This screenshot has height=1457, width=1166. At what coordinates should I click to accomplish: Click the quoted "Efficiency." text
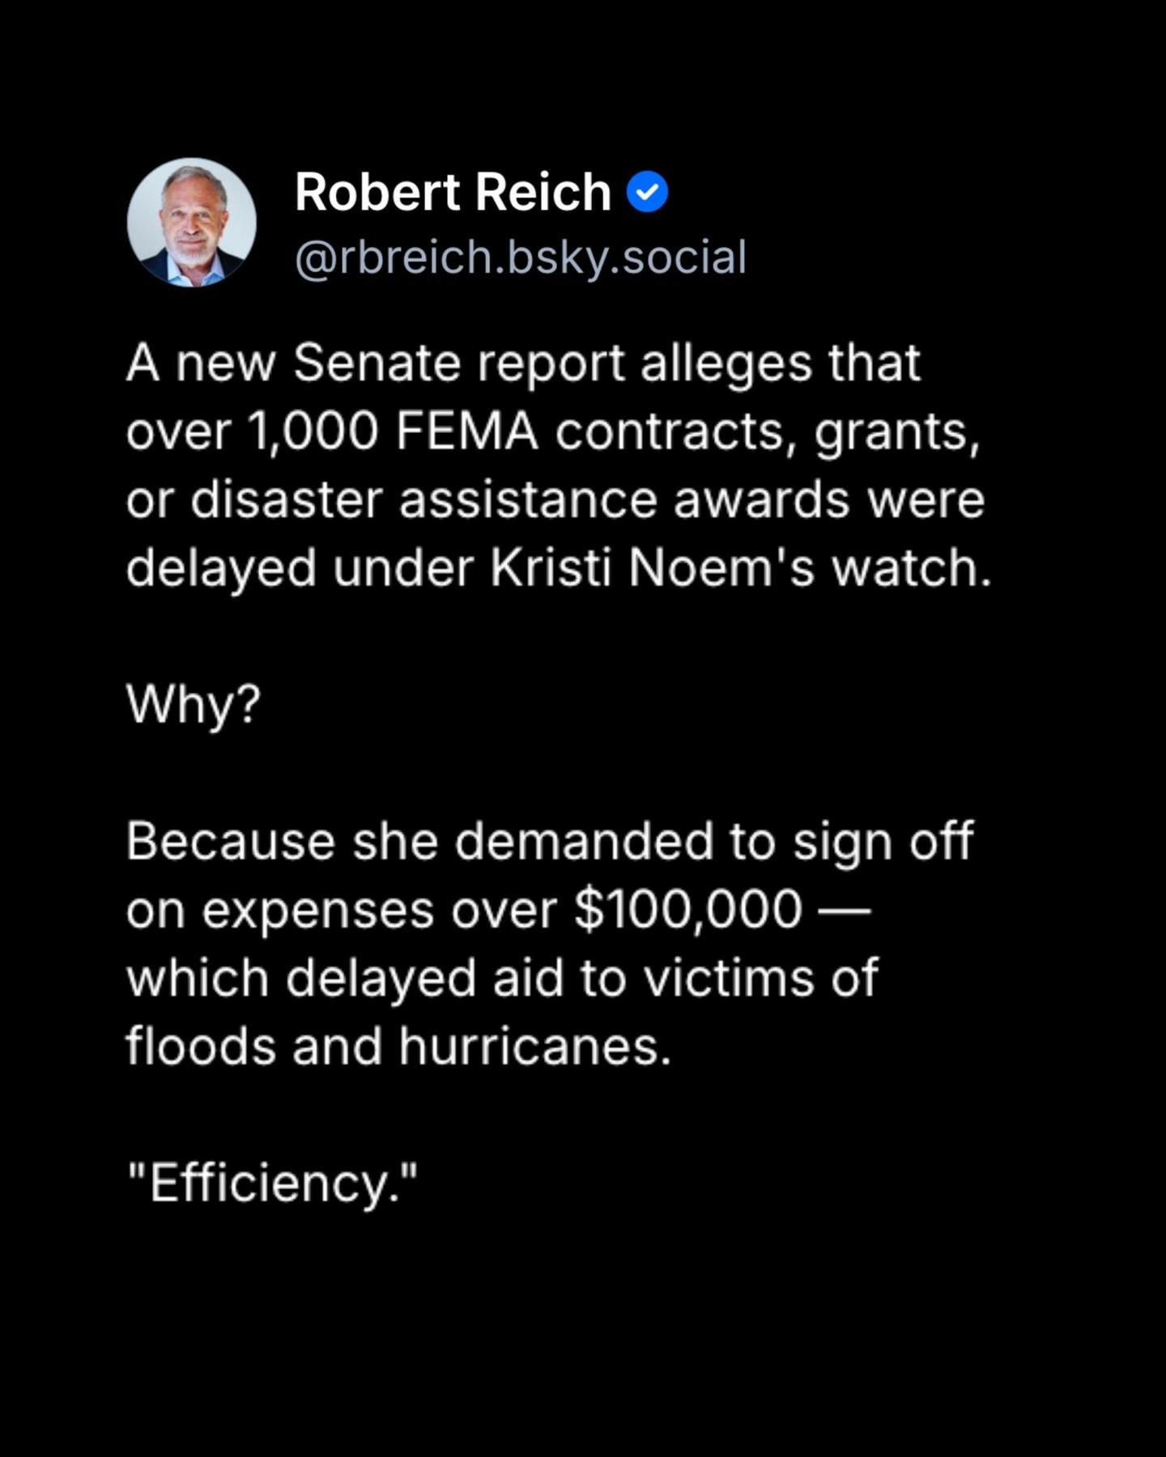pos(272,1183)
